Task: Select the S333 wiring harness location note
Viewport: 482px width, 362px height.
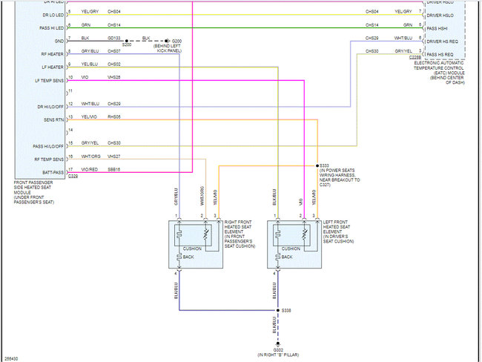Action: 340,177
